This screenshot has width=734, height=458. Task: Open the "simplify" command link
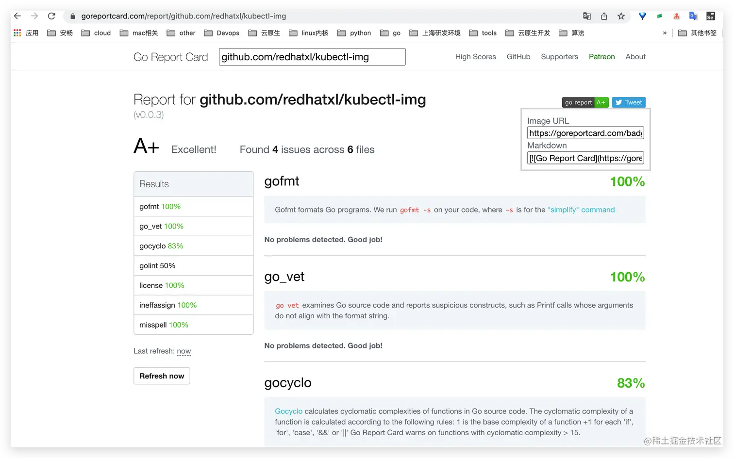581,210
